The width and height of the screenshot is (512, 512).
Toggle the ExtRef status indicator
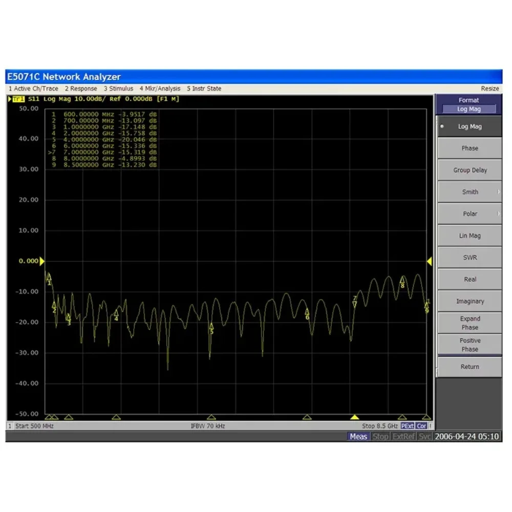pyautogui.click(x=403, y=437)
